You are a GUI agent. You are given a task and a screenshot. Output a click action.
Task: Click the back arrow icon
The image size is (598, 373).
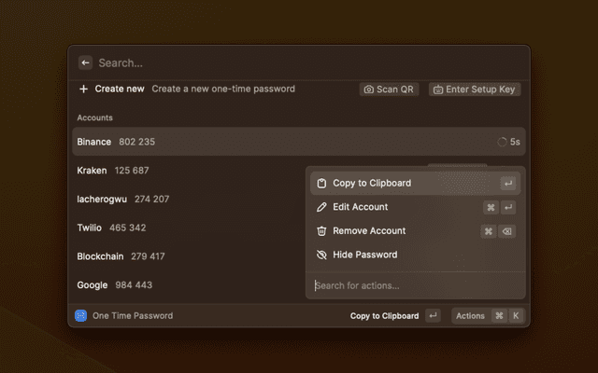click(85, 62)
